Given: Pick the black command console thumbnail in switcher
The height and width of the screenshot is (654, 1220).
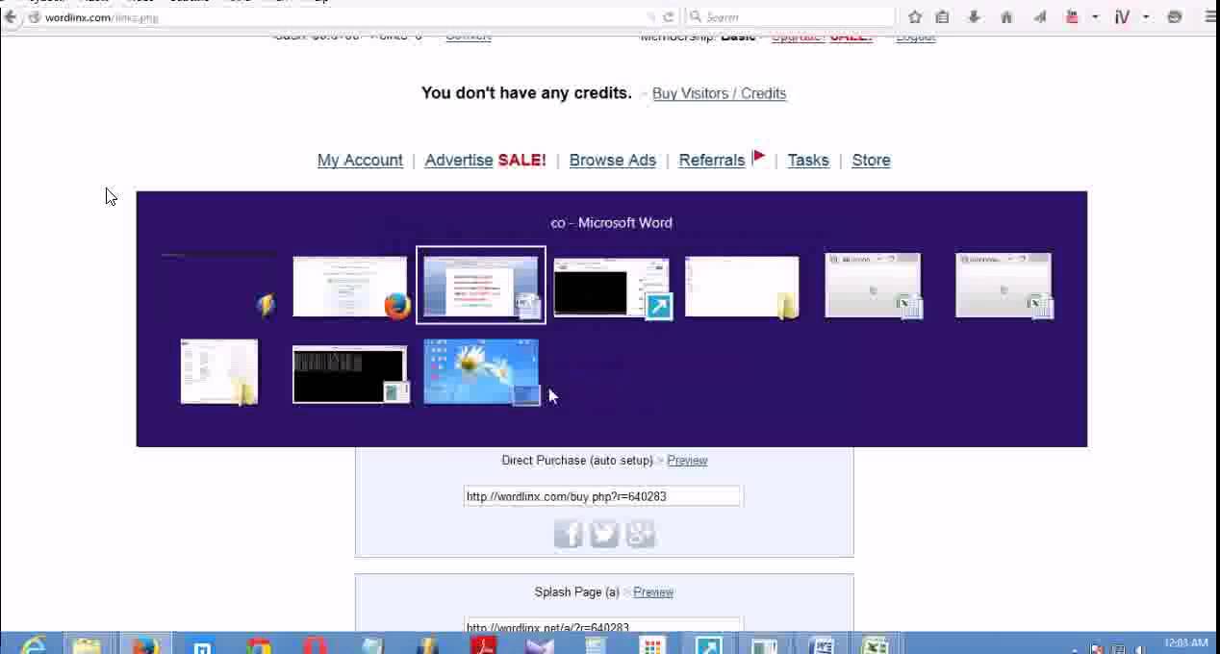Looking at the screenshot, I should [350, 375].
